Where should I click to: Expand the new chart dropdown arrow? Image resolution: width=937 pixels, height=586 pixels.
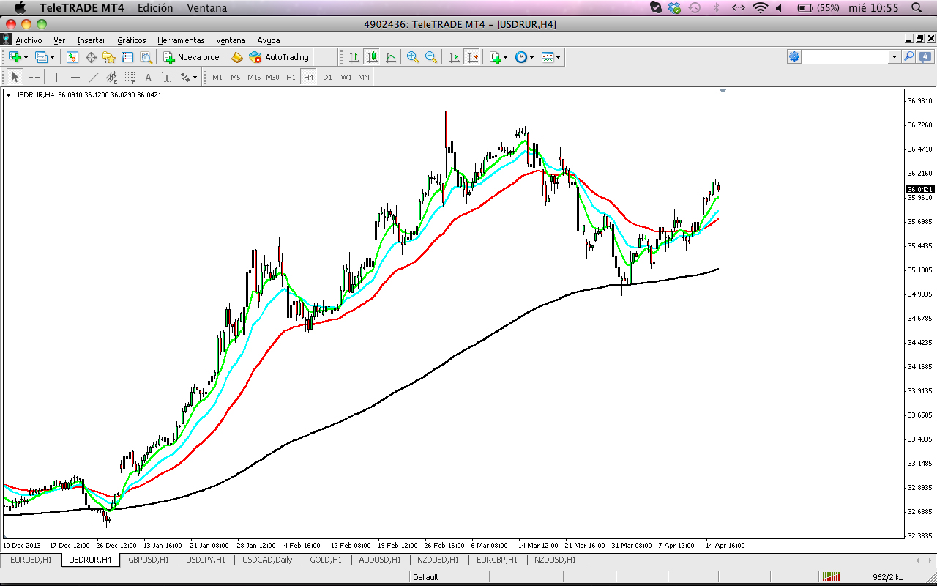pyautogui.click(x=26, y=57)
